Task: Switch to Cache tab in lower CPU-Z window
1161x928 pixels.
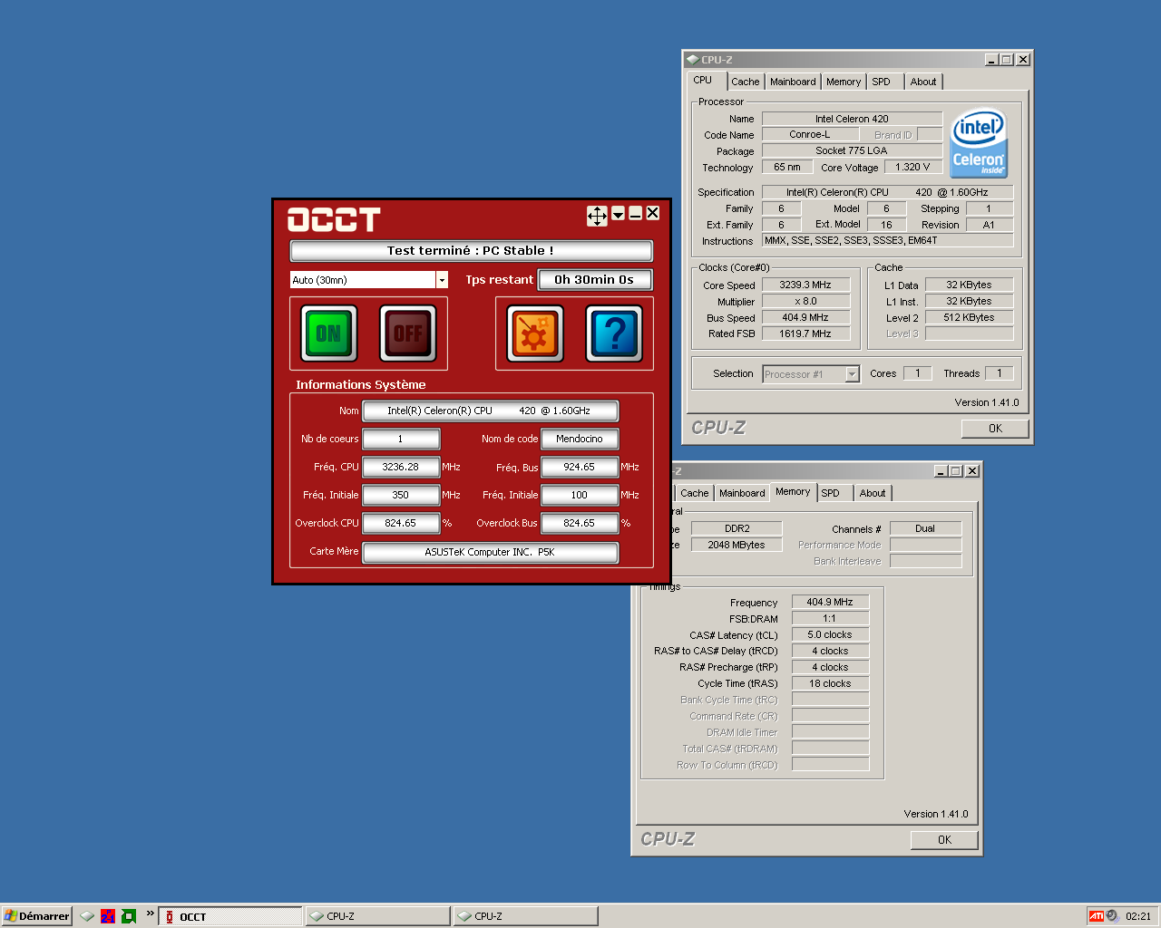Action: click(695, 493)
